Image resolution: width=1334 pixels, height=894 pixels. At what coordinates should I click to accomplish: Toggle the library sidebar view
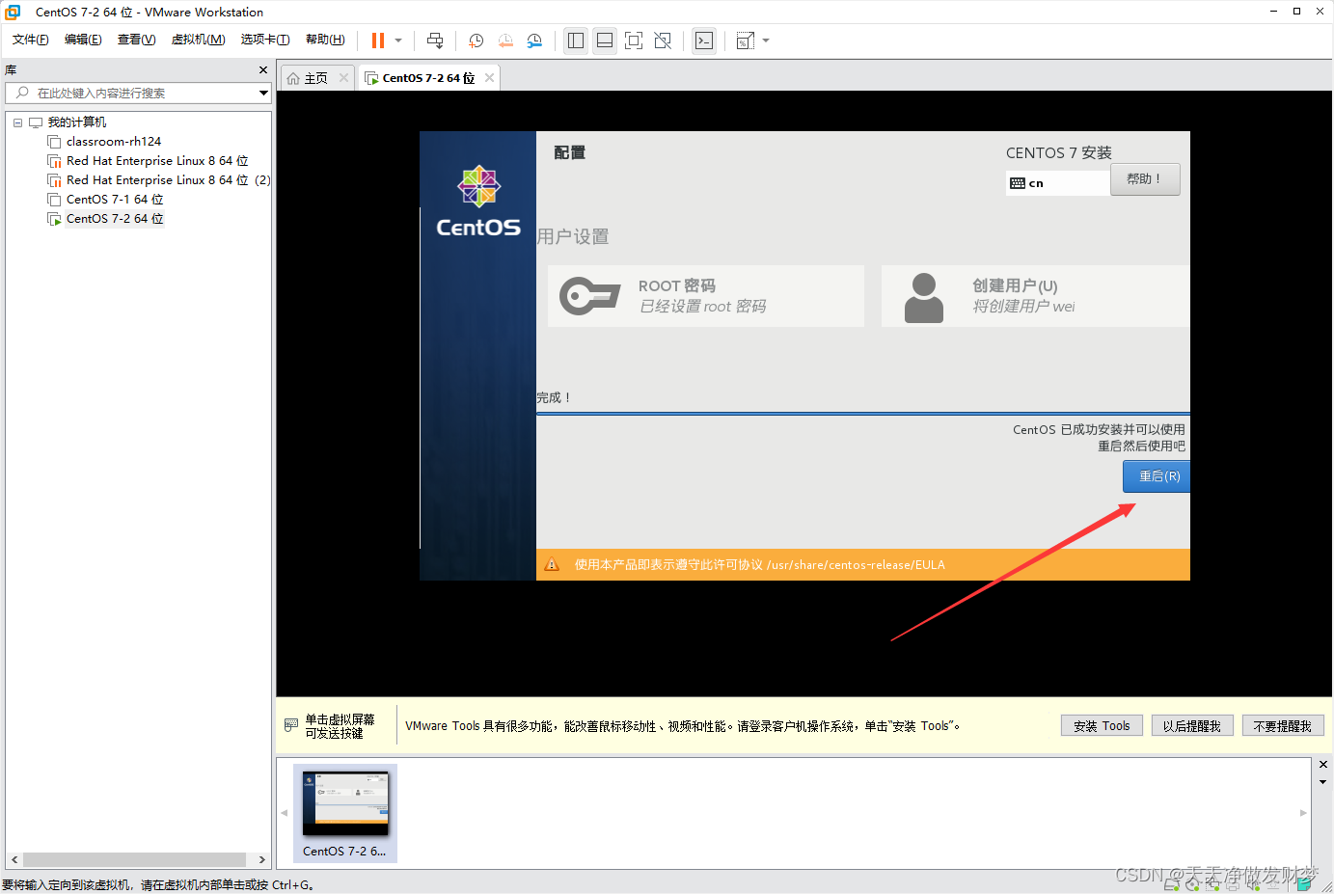pos(576,41)
